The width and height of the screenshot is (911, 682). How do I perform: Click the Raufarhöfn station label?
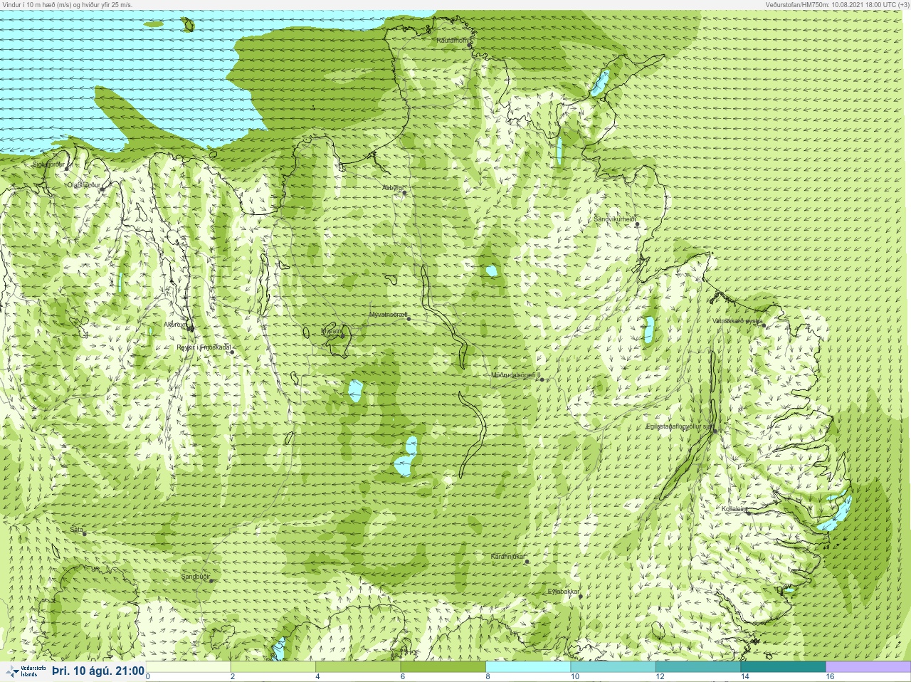click(453, 41)
